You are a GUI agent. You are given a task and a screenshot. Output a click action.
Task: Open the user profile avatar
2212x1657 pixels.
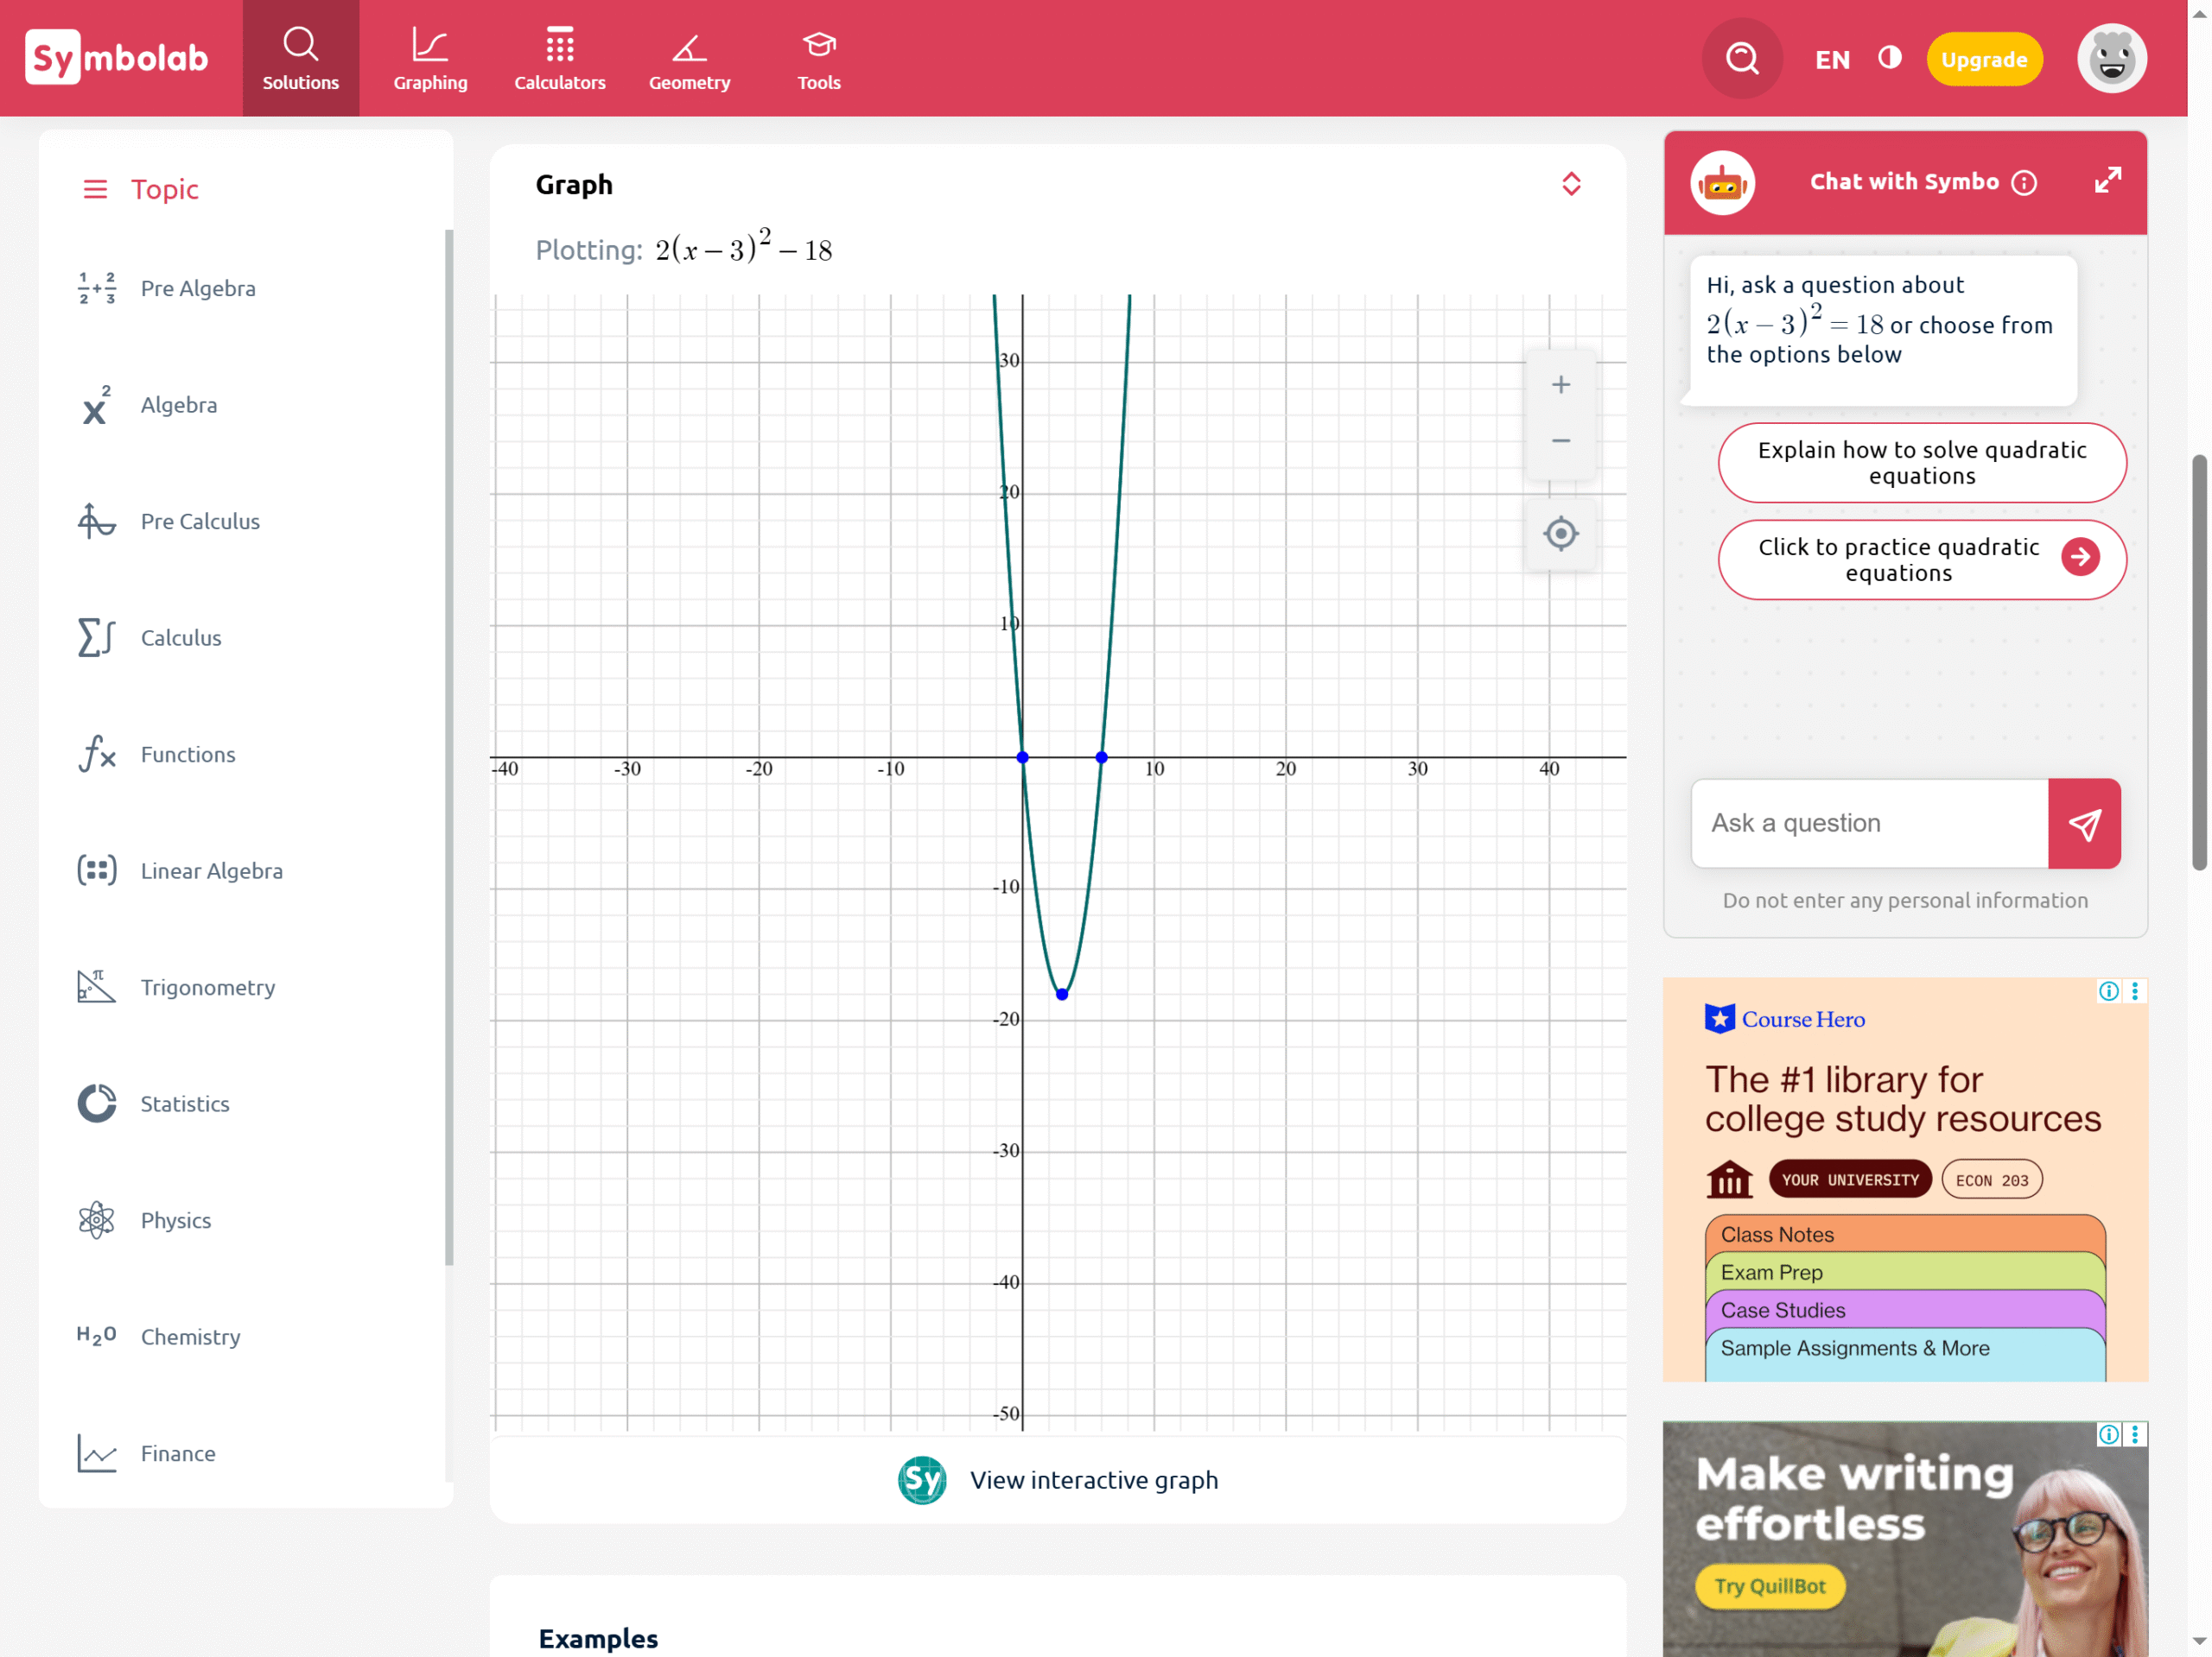point(2112,58)
